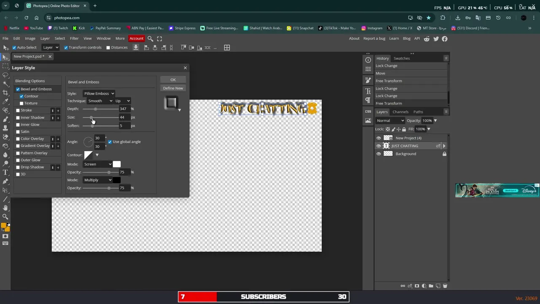This screenshot has height=304, width=540.
Task: Click the white highlight color swatch
Action: coord(117,164)
